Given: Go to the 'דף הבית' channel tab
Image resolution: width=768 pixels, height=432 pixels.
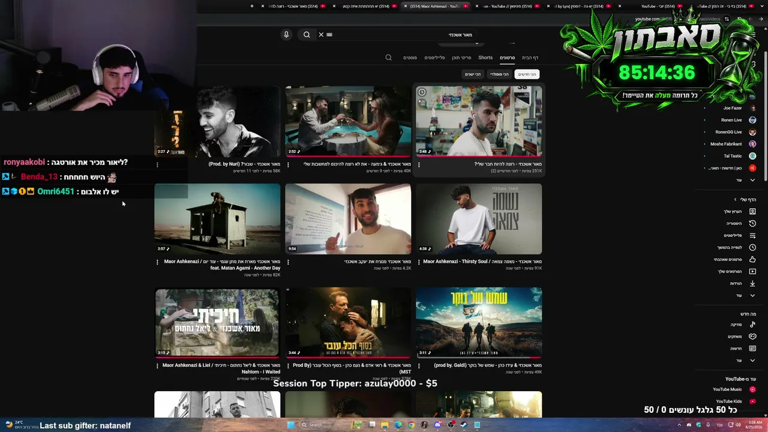Looking at the screenshot, I should click(530, 58).
